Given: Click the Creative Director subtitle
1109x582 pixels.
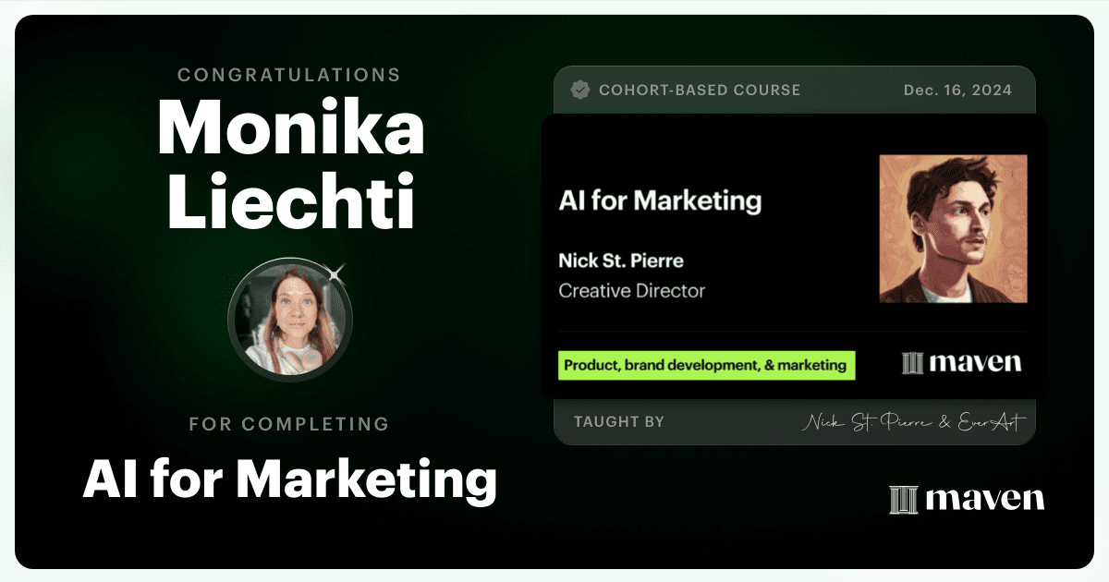Looking at the screenshot, I should 631,291.
